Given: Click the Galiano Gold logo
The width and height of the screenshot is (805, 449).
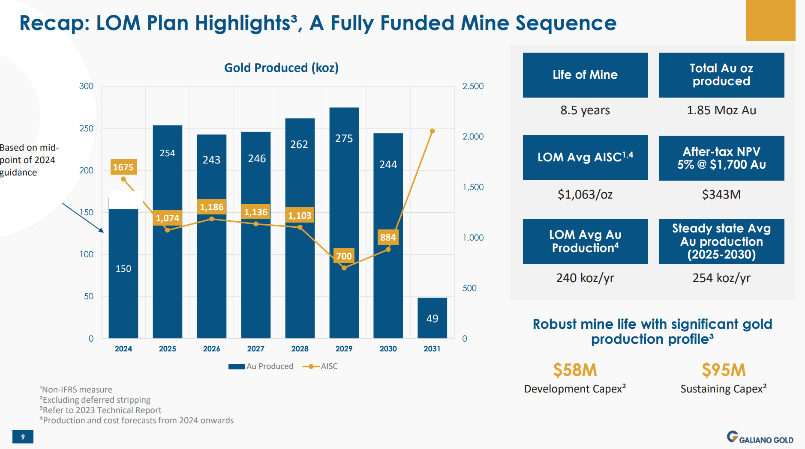Looking at the screenshot, I should pos(759,437).
